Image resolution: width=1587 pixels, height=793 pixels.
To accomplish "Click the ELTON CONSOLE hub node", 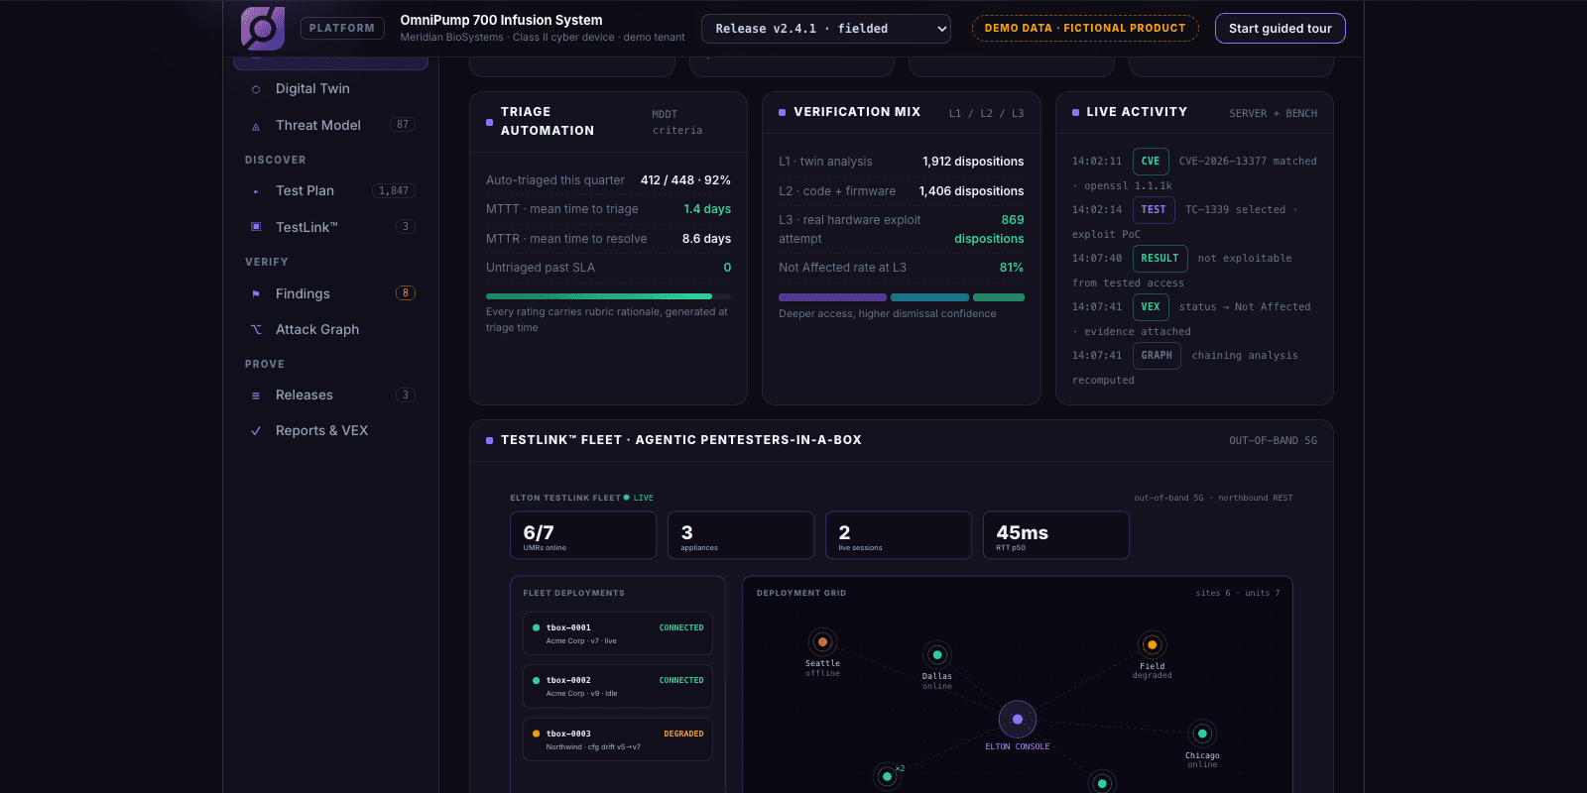I will (1018, 719).
